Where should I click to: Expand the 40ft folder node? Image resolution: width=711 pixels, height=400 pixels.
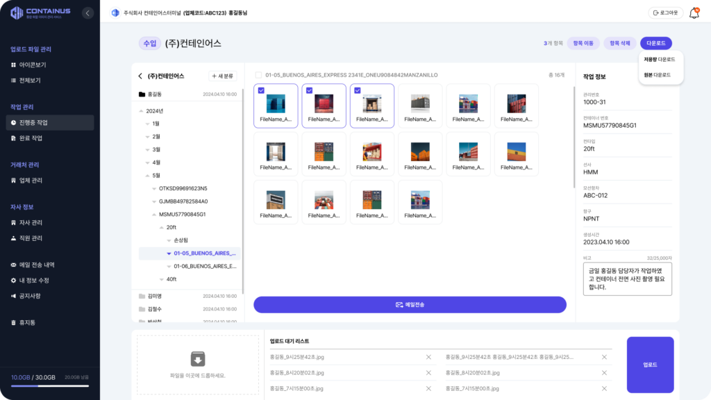pyautogui.click(x=161, y=279)
